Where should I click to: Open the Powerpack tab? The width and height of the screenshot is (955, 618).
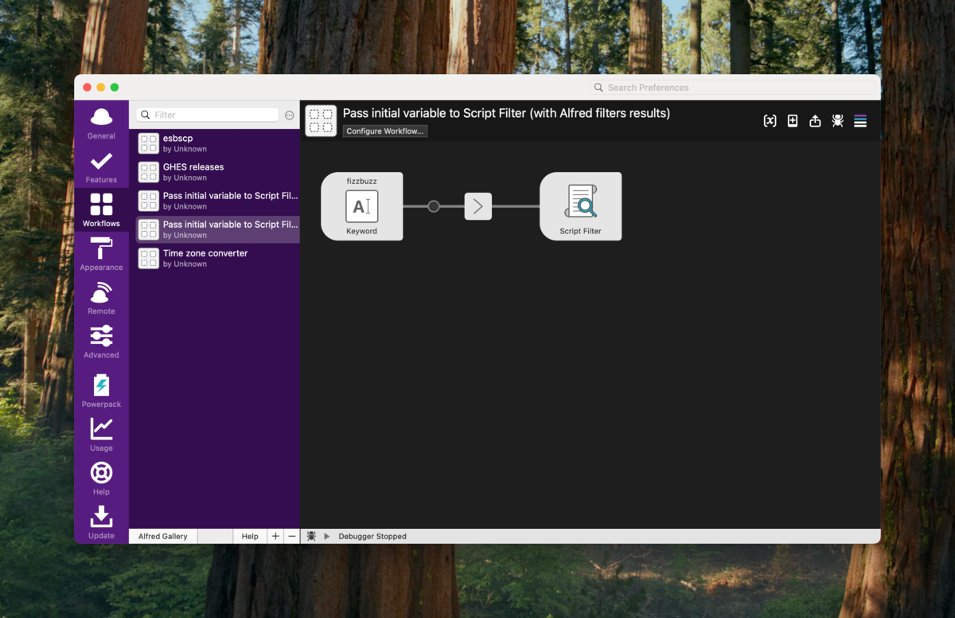pos(101,391)
